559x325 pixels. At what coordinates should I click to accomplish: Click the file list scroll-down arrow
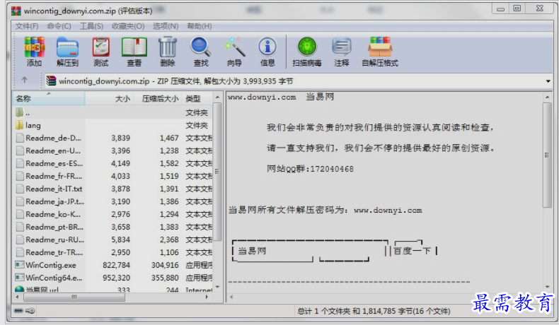coord(217,287)
